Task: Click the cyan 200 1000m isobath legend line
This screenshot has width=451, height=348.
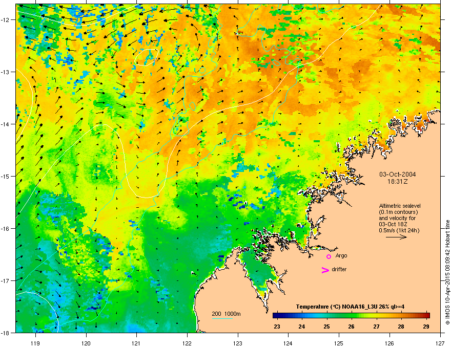Action: point(222,318)
